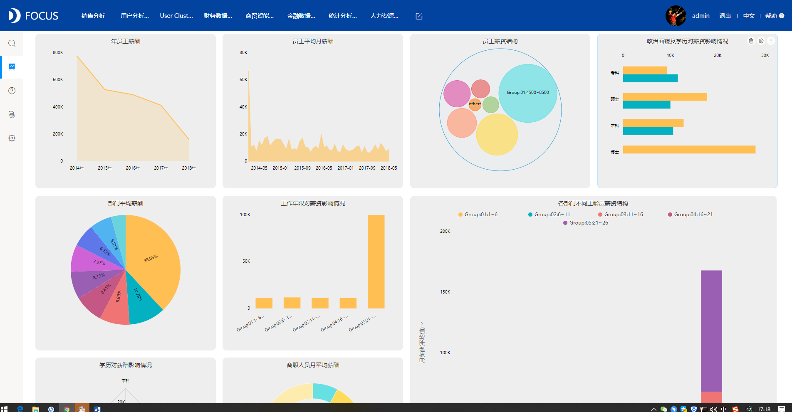Switch to the 金融数据... dashboard tab
792x412 pixels.
(x=301, y=16)
